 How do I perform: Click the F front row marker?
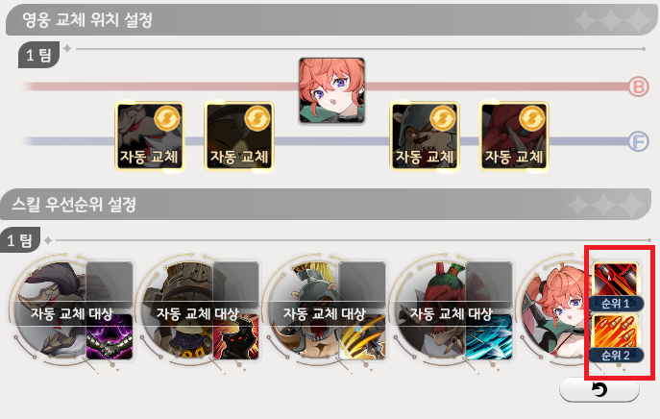pyautogui.click(x=638, y=141)
